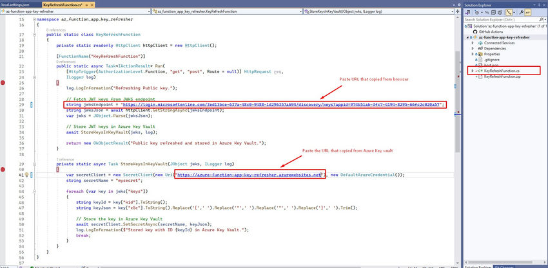Open the Solution Explorer search options dropdown
548x268 pixels.
545,19
